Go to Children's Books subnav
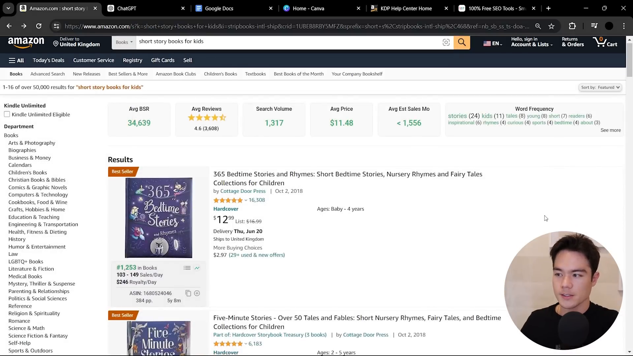633x356 pixels. click(220, 74)
